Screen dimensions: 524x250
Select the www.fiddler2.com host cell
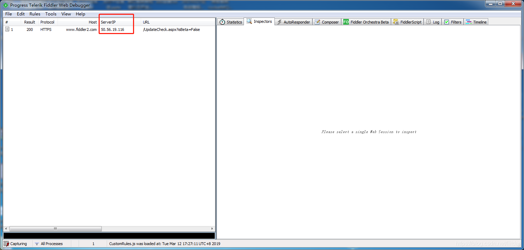coord(81,29)
